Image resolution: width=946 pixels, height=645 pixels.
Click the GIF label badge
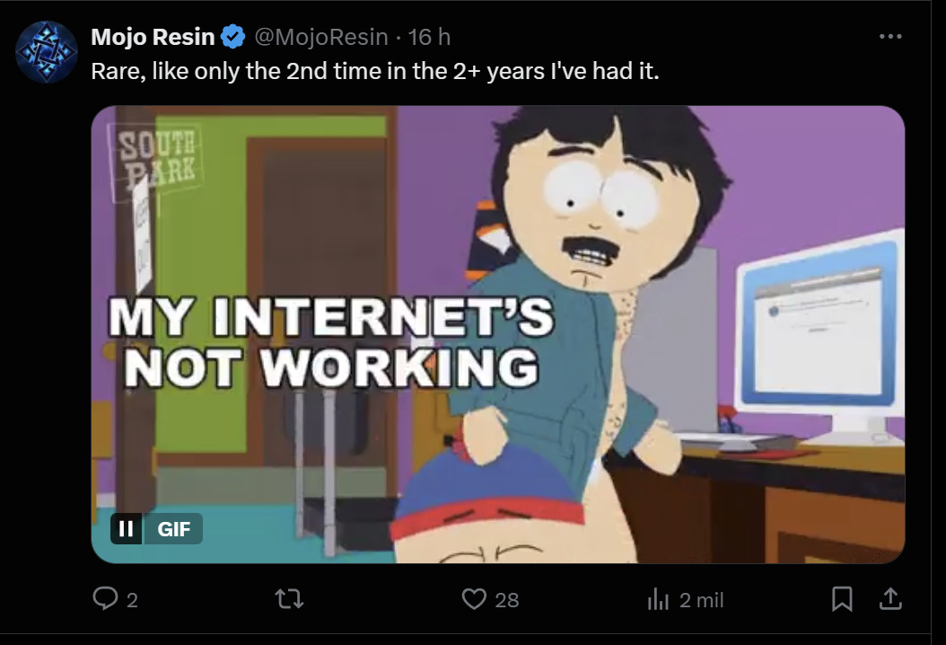[174, 529]
